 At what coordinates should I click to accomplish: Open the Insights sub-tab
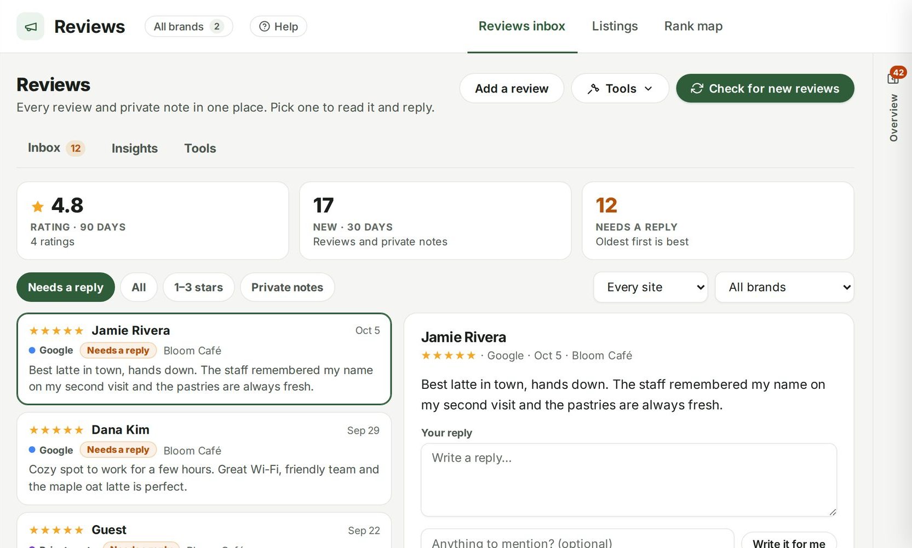click(135, 148)
